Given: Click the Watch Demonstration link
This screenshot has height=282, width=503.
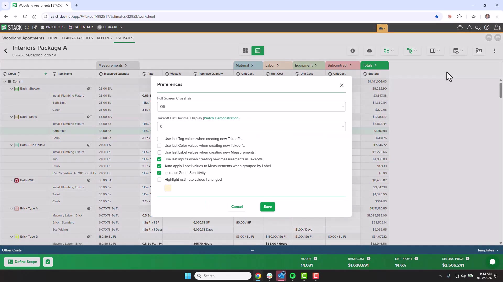Looking at the screenshot, I should coord(221,118).
